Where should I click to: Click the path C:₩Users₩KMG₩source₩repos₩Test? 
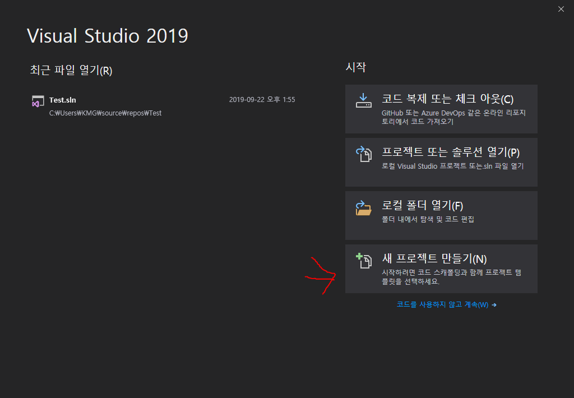point(105,113)
